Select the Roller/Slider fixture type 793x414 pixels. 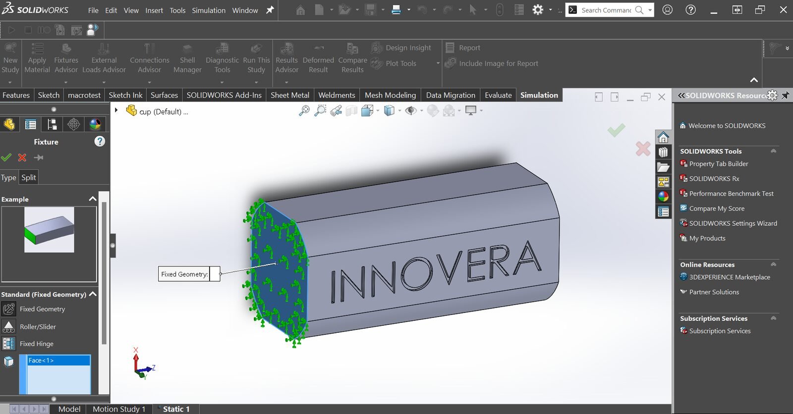[38, 327]
